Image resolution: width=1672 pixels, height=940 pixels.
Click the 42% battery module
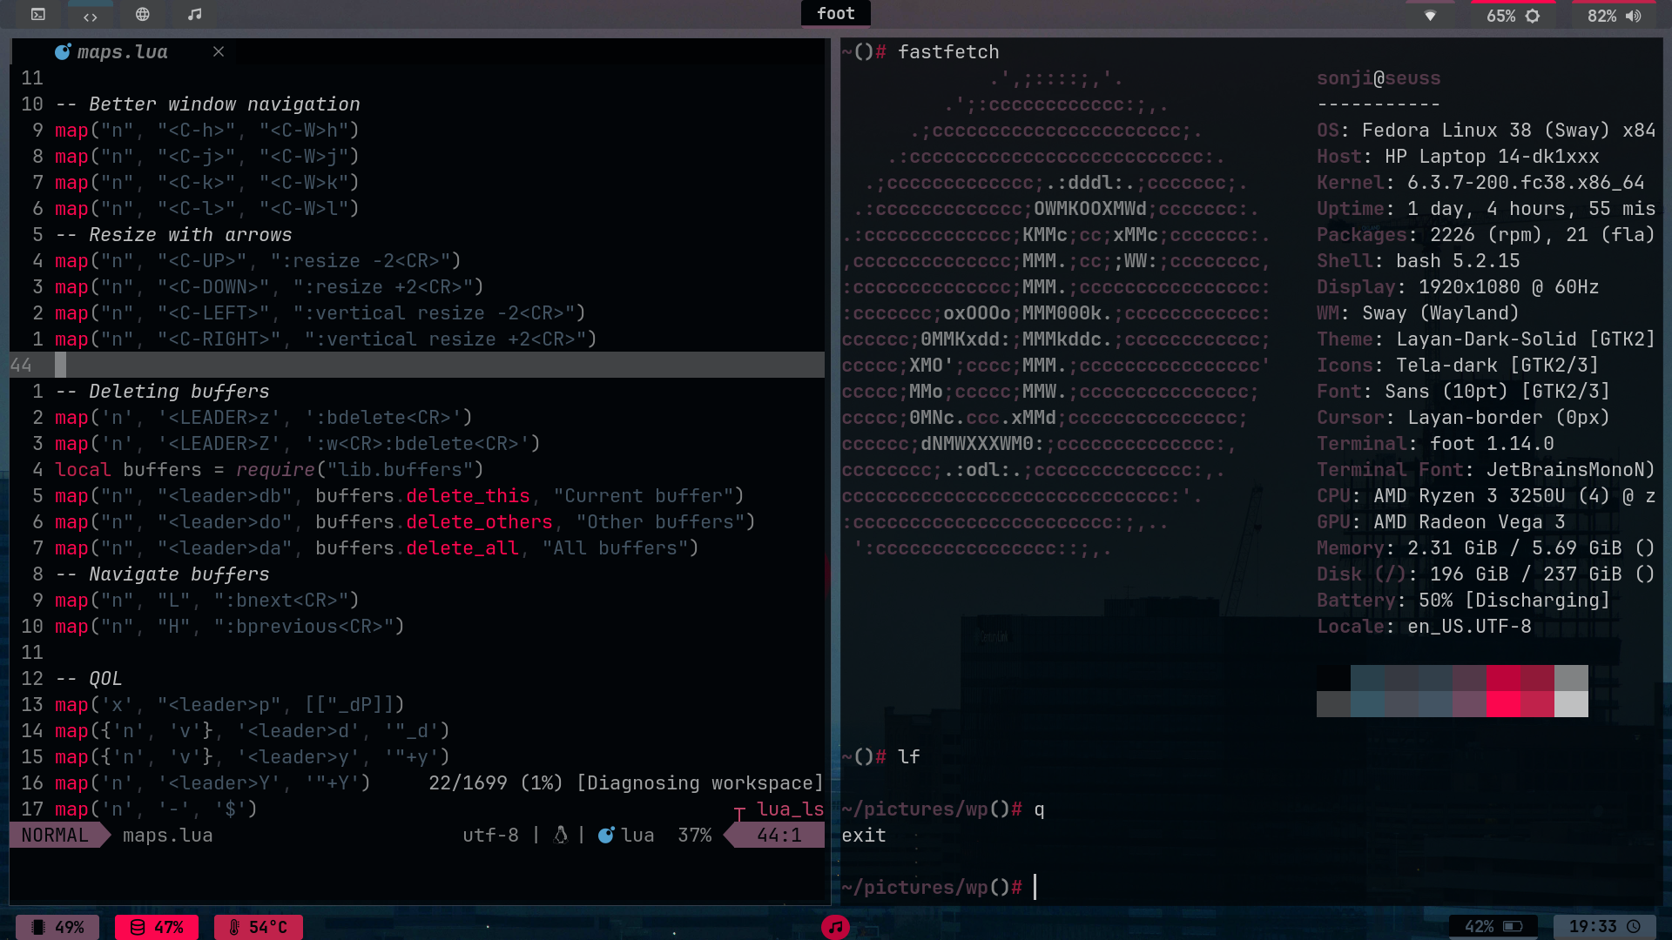click(1493, 927)
